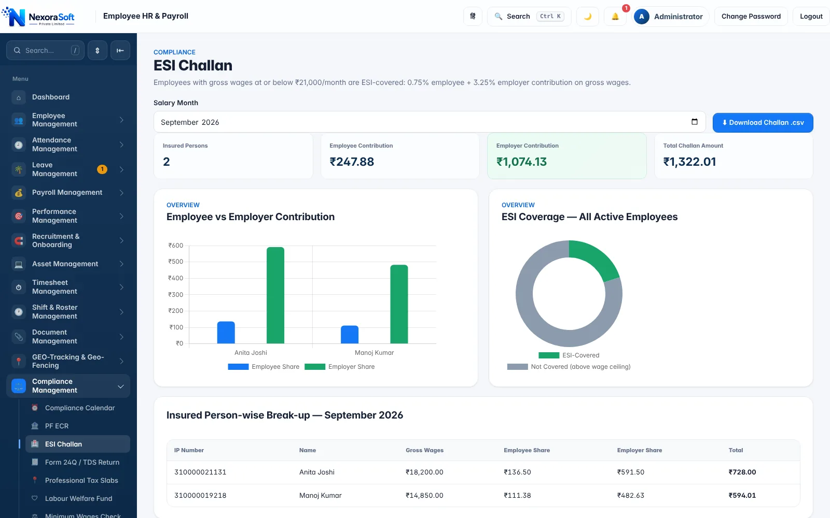Toggle dark mode moon icon

tap(588, 17)
